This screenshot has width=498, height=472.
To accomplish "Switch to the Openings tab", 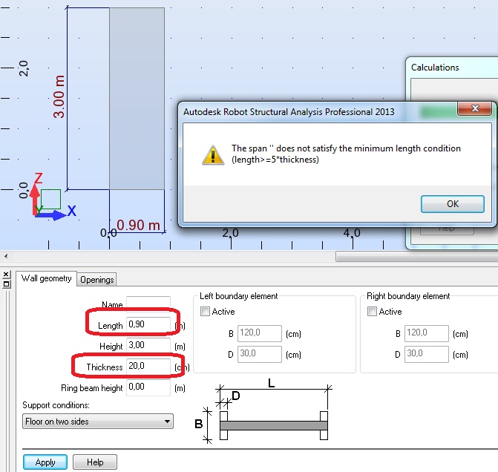I will (97, 280).
